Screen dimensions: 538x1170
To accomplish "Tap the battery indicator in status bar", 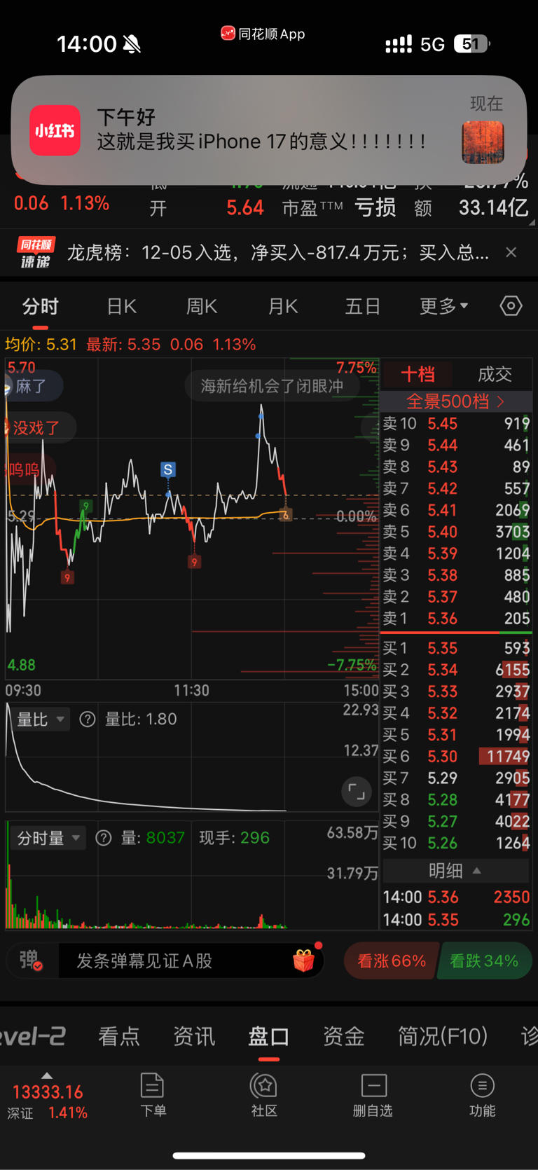I will pyautogui.click(x=472, y=44).
